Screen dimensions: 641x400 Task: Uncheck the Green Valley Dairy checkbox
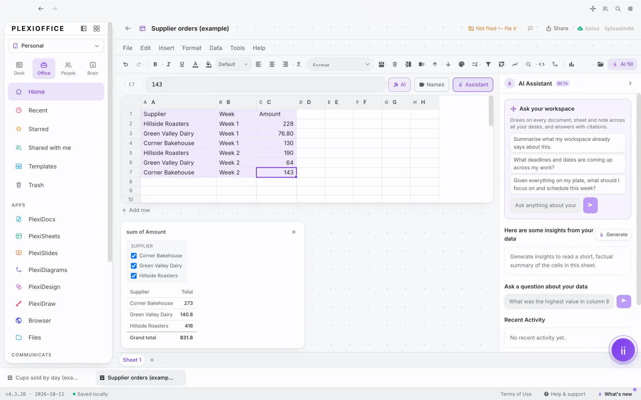pyautogui.click(x=134, y=266)
